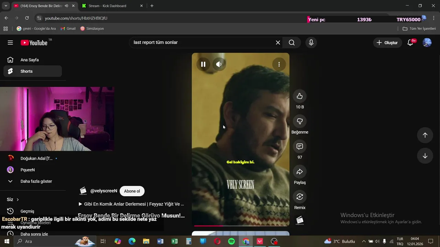This screenshot has width=440, height=247.
Task: Open the tab search dropdown arrow
Action: click(5, 6)
